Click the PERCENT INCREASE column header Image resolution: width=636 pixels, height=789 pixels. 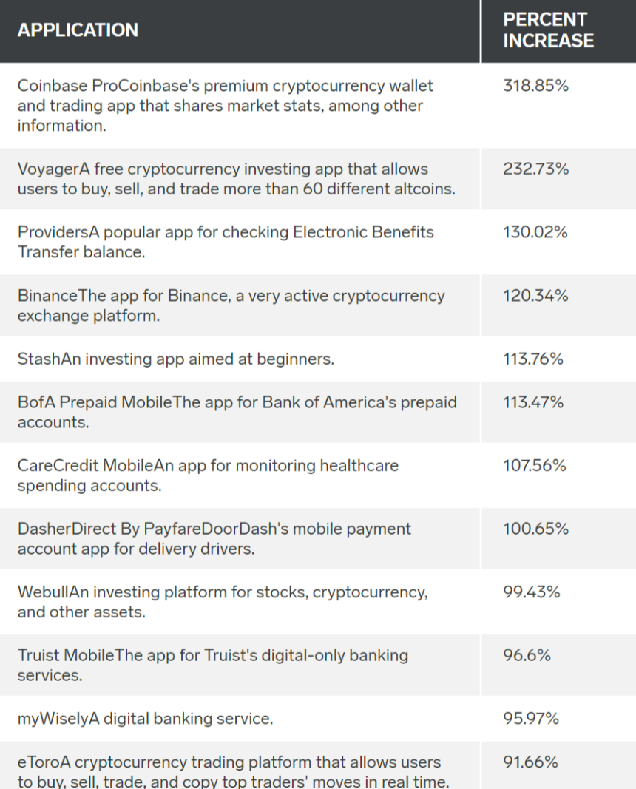pos(548,30)
